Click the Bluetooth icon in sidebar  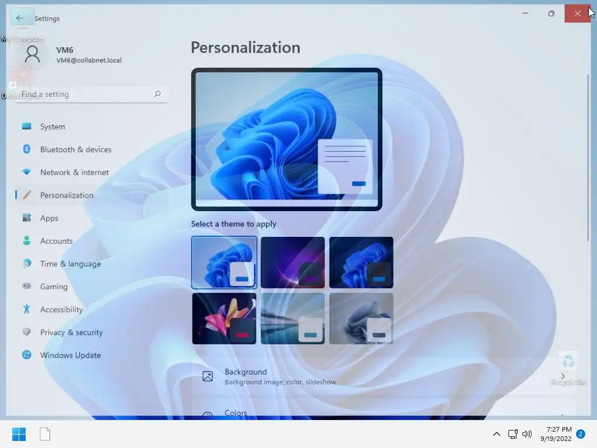point(27,149)
